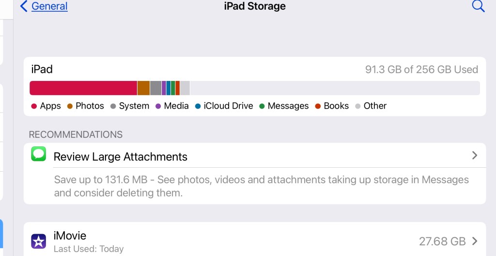Viewport: 496px width, 256px height.
Task: Tap the purple Media legend dot
Action: point(158,106)
